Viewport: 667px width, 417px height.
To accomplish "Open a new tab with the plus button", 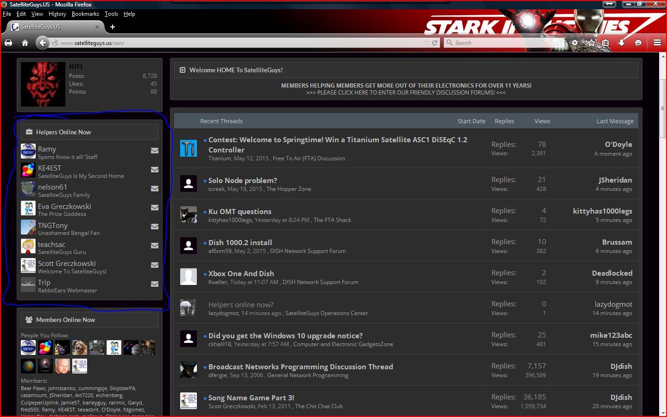I will point(112,27).
